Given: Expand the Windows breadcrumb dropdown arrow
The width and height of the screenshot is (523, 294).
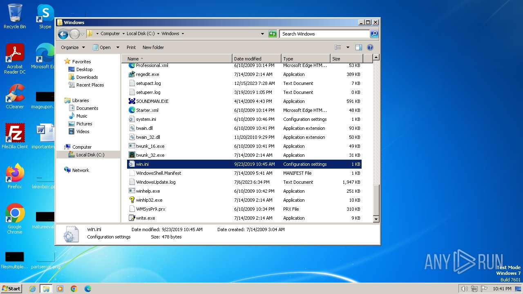Looking at the screenshot, I should tap(183, 33).
